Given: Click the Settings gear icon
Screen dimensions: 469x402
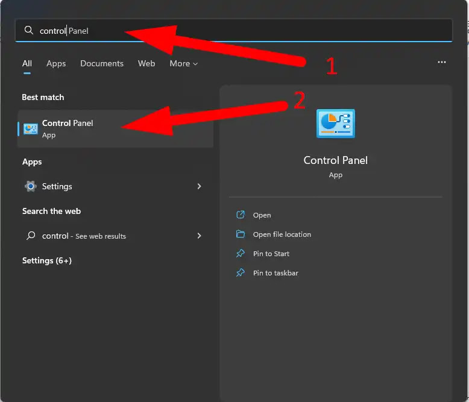Looking at the screenshot, I should pos(31,186).
